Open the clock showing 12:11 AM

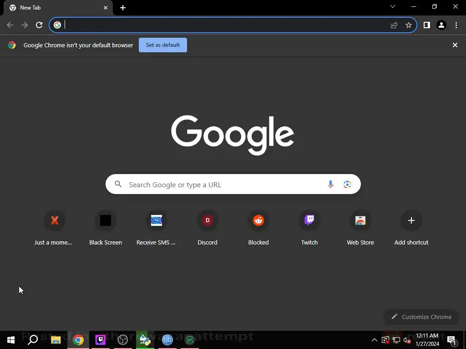[x=427, y=340]
